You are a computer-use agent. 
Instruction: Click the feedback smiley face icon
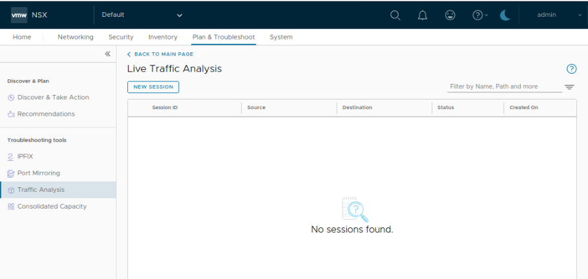point(450,15)
